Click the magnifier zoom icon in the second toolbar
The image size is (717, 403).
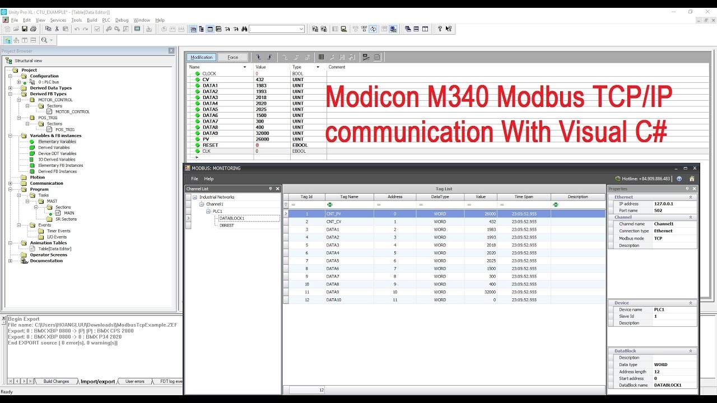pos(44,40)
